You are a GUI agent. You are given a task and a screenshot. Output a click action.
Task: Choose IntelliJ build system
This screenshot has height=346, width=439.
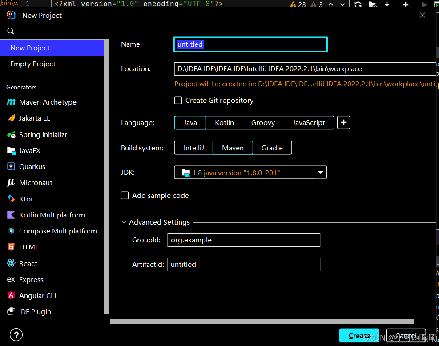tap(194, 148)
